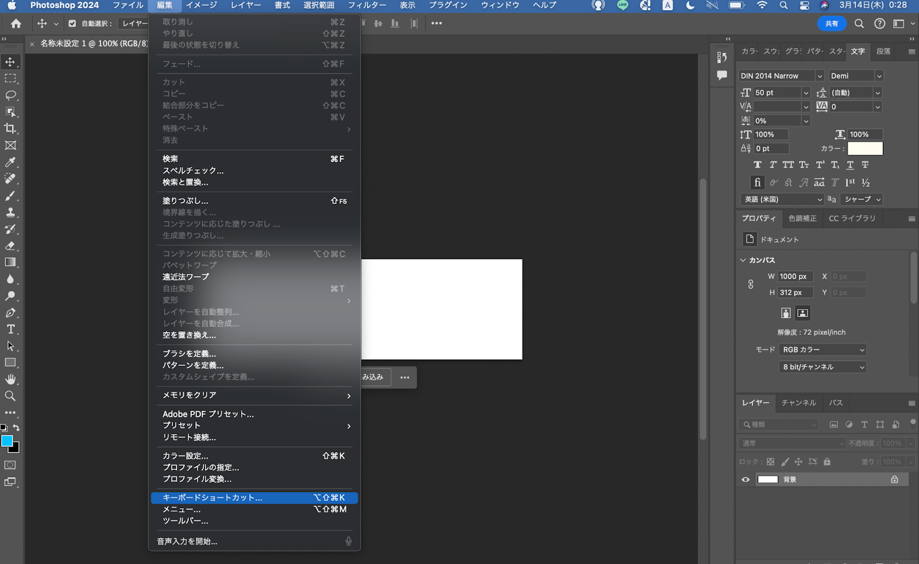Open the 英語 (米国) language dropdown

782,199
